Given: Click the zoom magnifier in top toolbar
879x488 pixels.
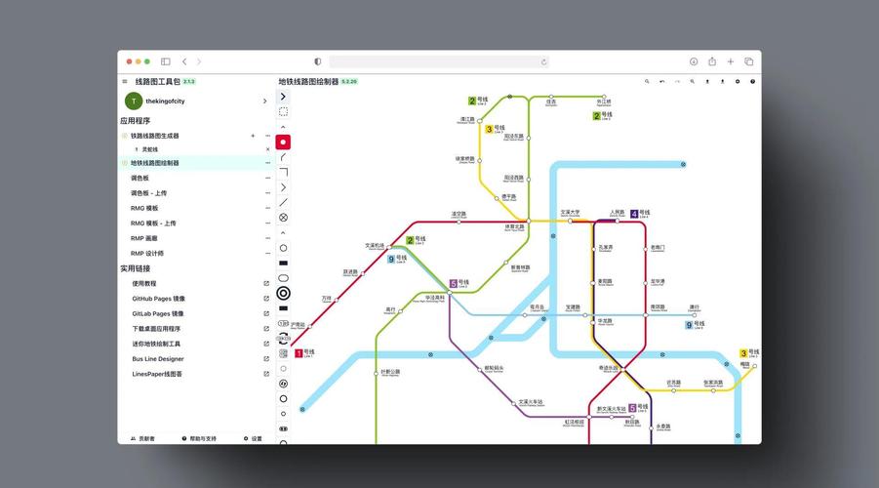Looking at the screenshot, I should (693, 81).
